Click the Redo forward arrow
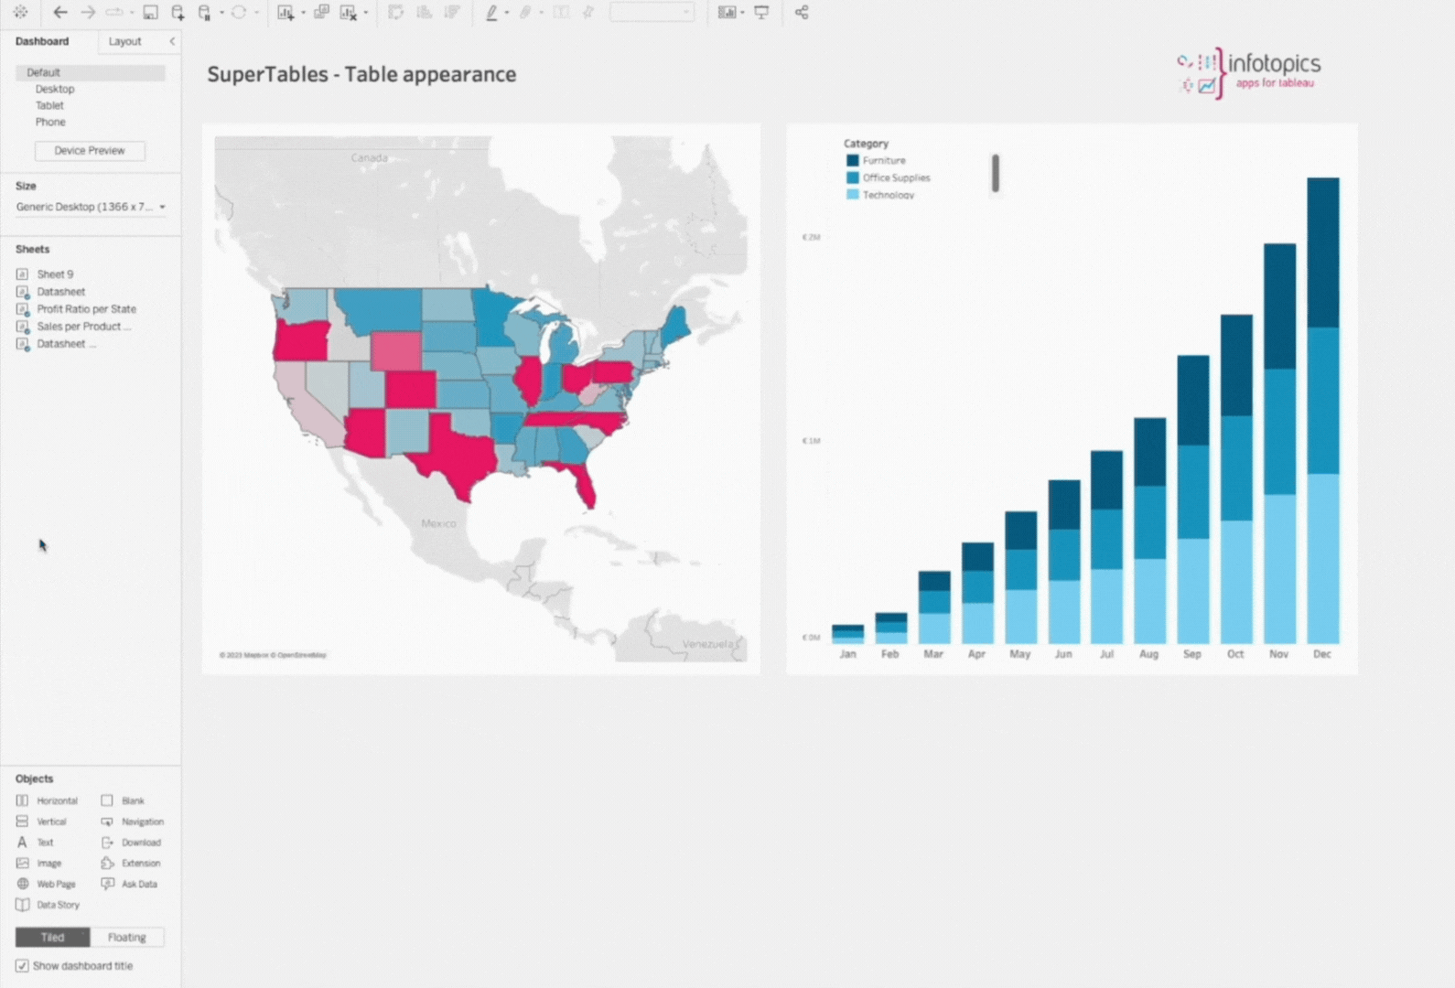 click(88, 12)
